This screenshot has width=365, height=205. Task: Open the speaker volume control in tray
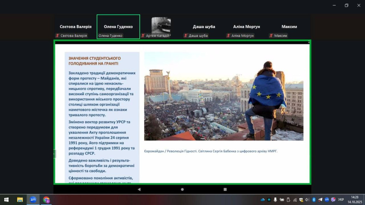click(x=307, y=200)
